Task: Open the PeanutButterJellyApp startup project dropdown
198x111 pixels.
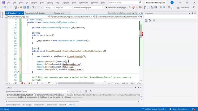Action: click(x=88, y=7)
